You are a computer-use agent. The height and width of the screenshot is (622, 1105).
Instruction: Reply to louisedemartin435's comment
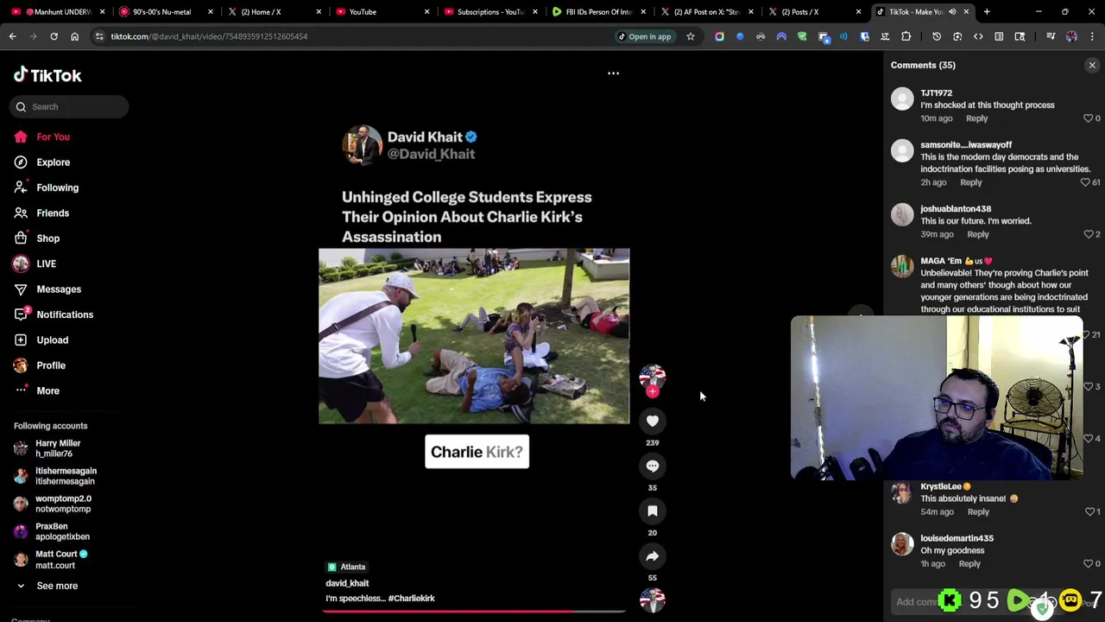coord(969,564)
